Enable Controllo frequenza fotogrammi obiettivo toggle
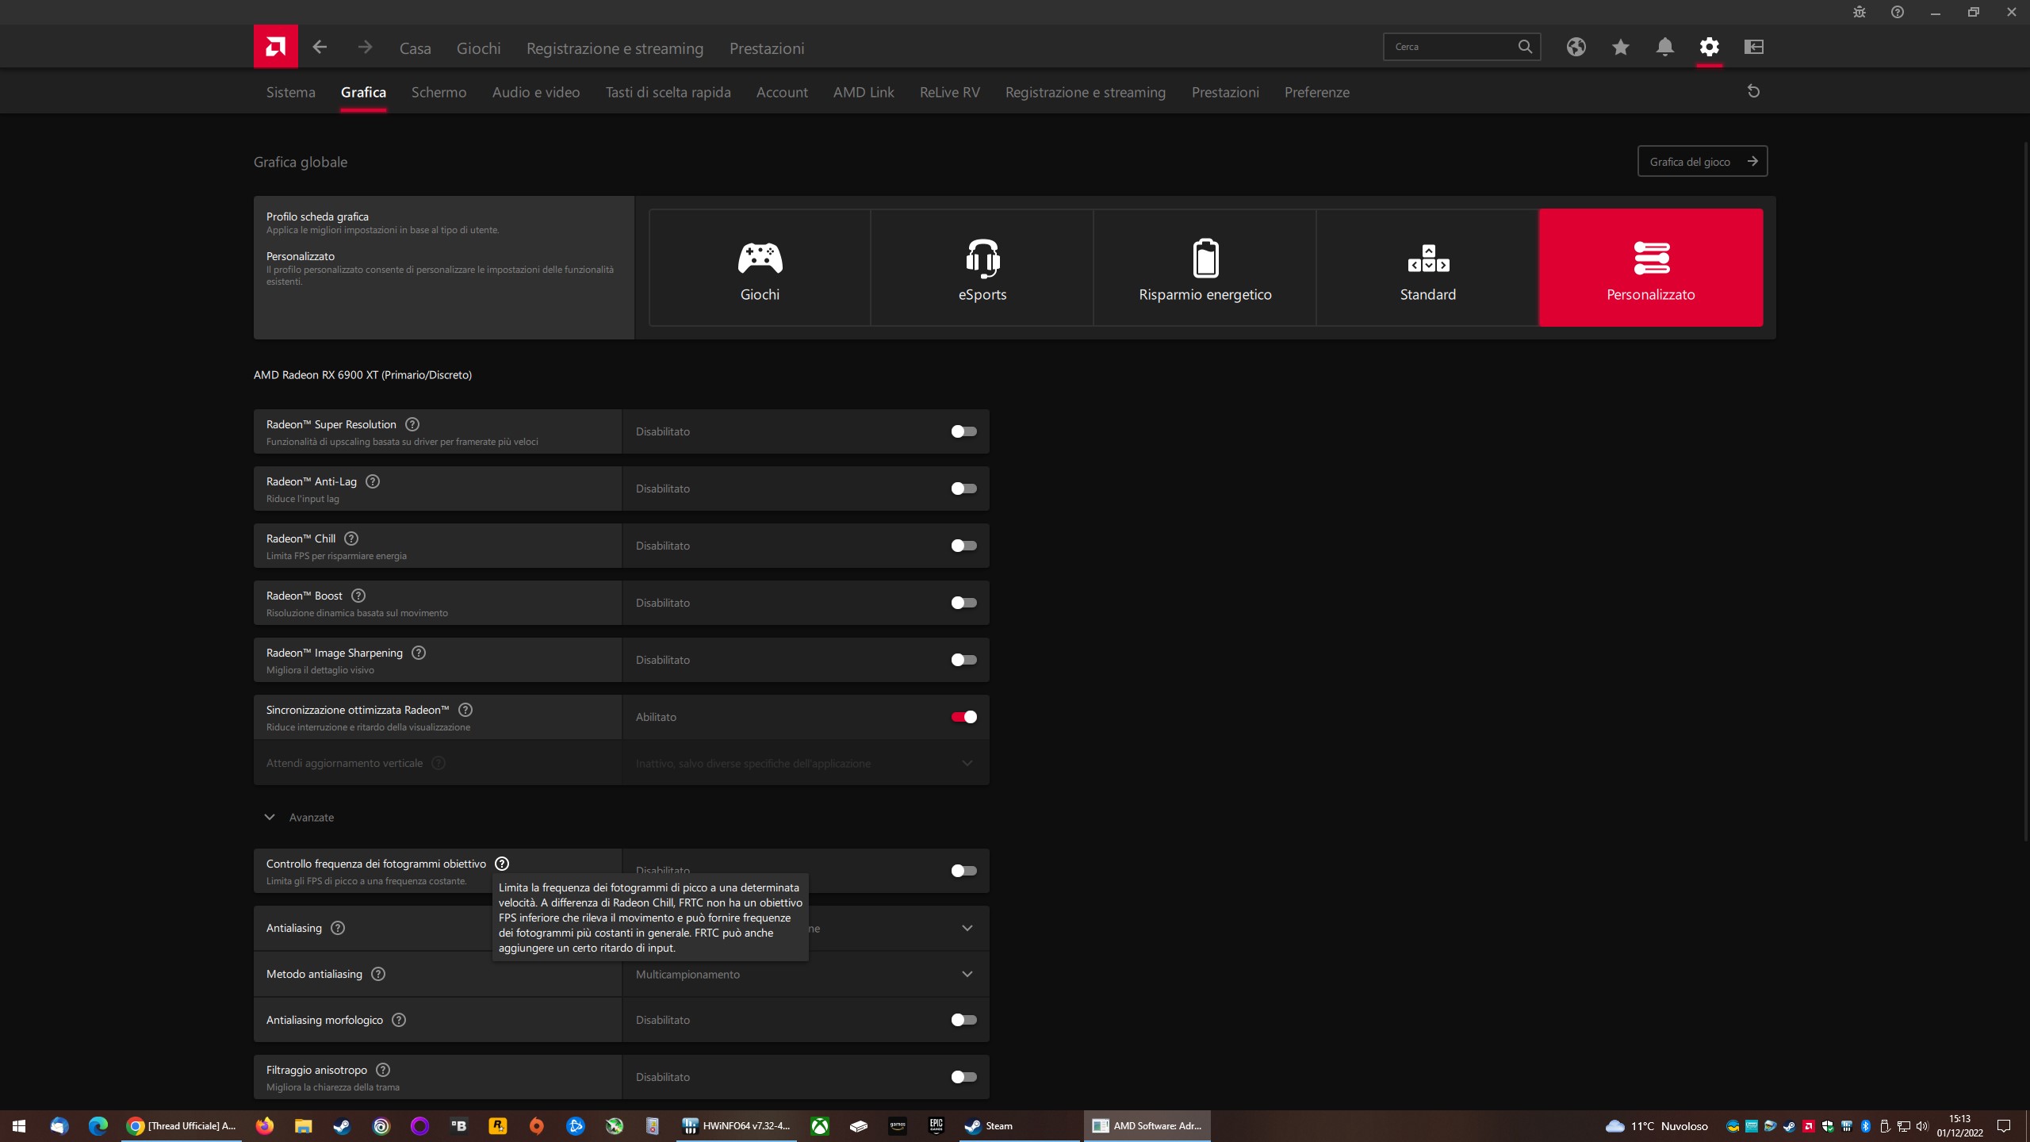2030x1142 pixels. [x=963, y=871]
